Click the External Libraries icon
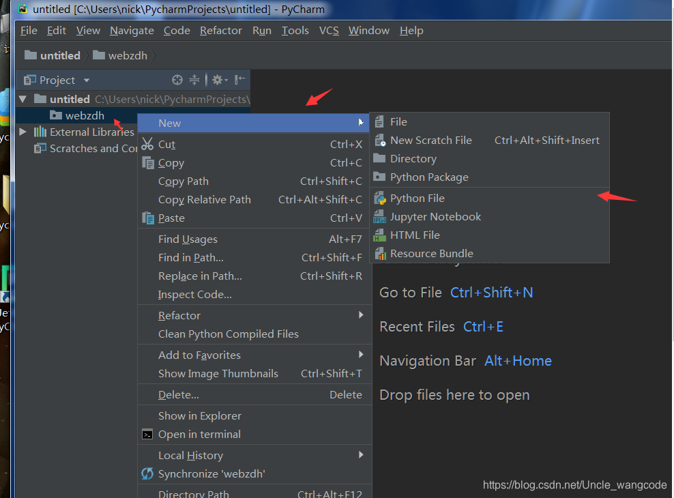 tap(40, 132)
